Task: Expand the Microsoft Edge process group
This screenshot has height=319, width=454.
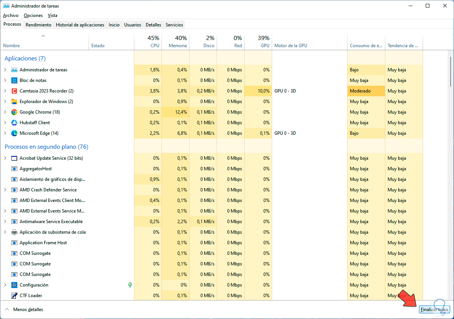Action: [x=5, y=133]
